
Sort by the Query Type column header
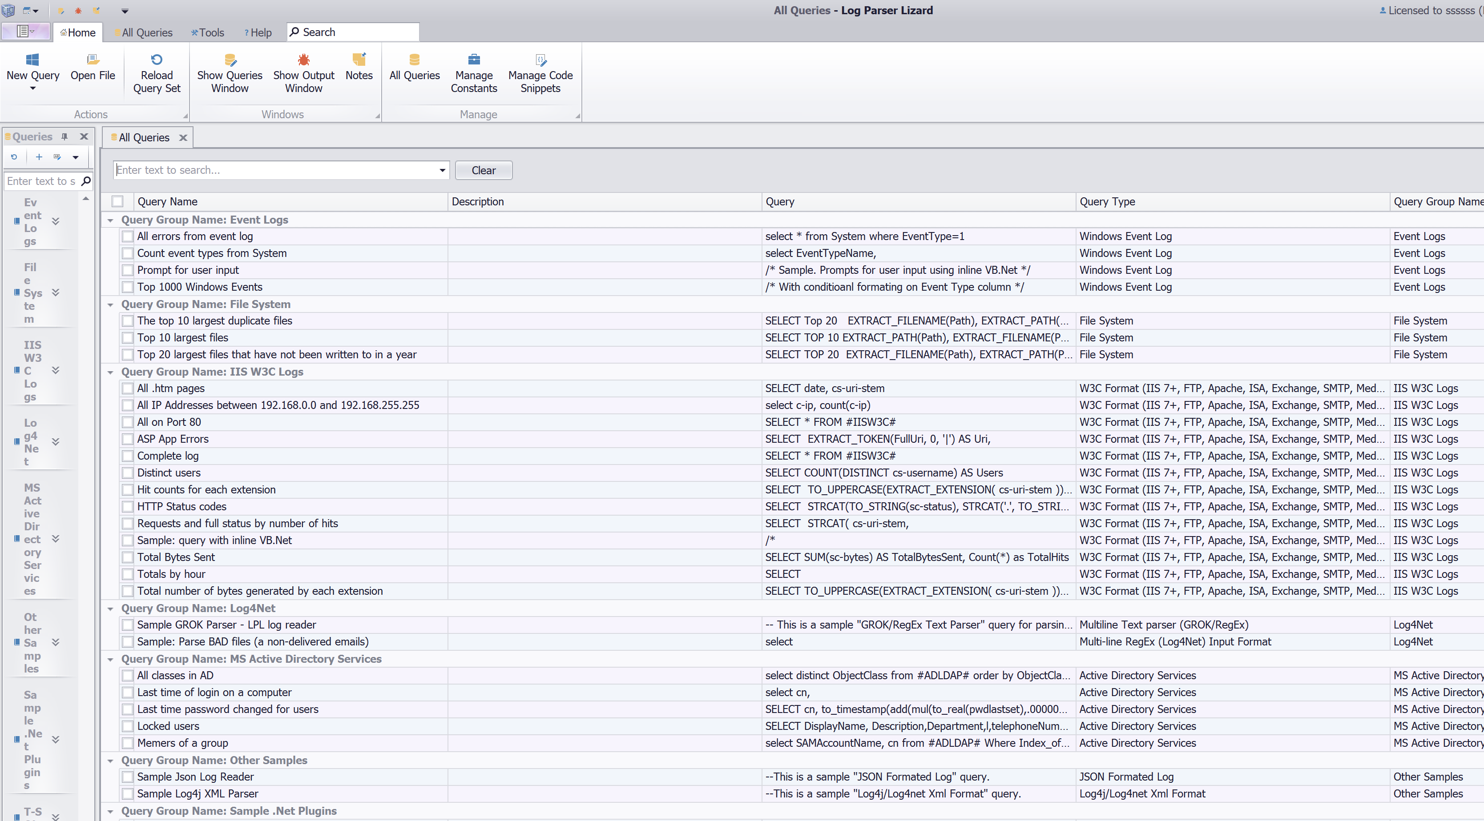(x=1107, y=201)
